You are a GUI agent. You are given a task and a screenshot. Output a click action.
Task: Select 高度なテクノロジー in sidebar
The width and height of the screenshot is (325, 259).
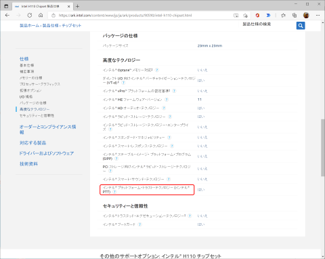point(35,109)
